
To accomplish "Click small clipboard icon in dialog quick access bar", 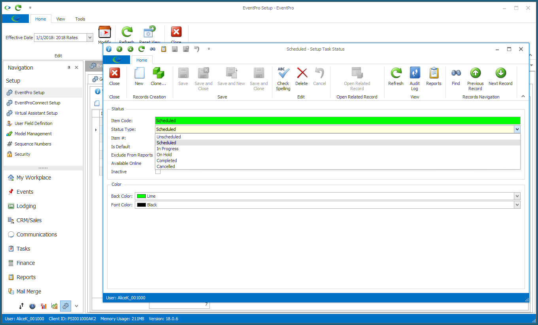I will tap(164, 49).
